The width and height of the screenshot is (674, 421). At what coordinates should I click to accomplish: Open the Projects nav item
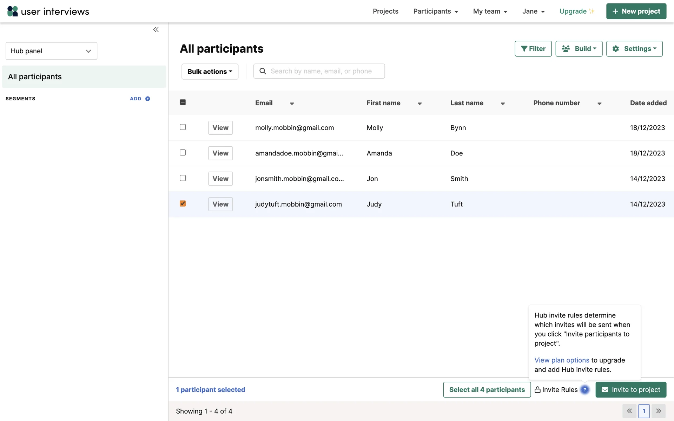coord(385,11)
